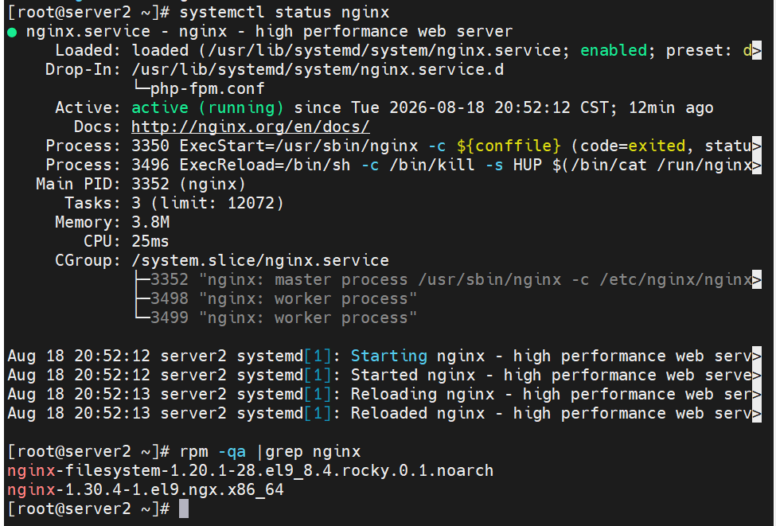Screen dimensions: 776x526
Task: Click the truncation marker on ExecReload line
Action: click(x=757, y=166)
